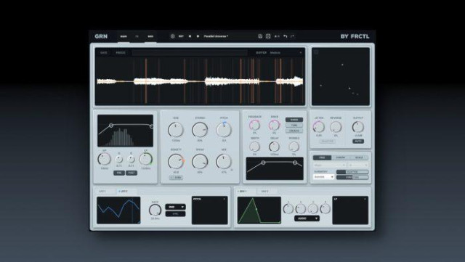Click the GRN logo
This screenshot has height=262, width=465.
[x=101, y=36]
